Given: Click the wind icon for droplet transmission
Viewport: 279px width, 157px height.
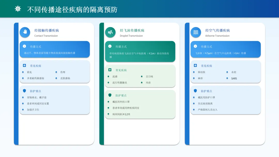Looking at the screenshot, I should 110,32.
